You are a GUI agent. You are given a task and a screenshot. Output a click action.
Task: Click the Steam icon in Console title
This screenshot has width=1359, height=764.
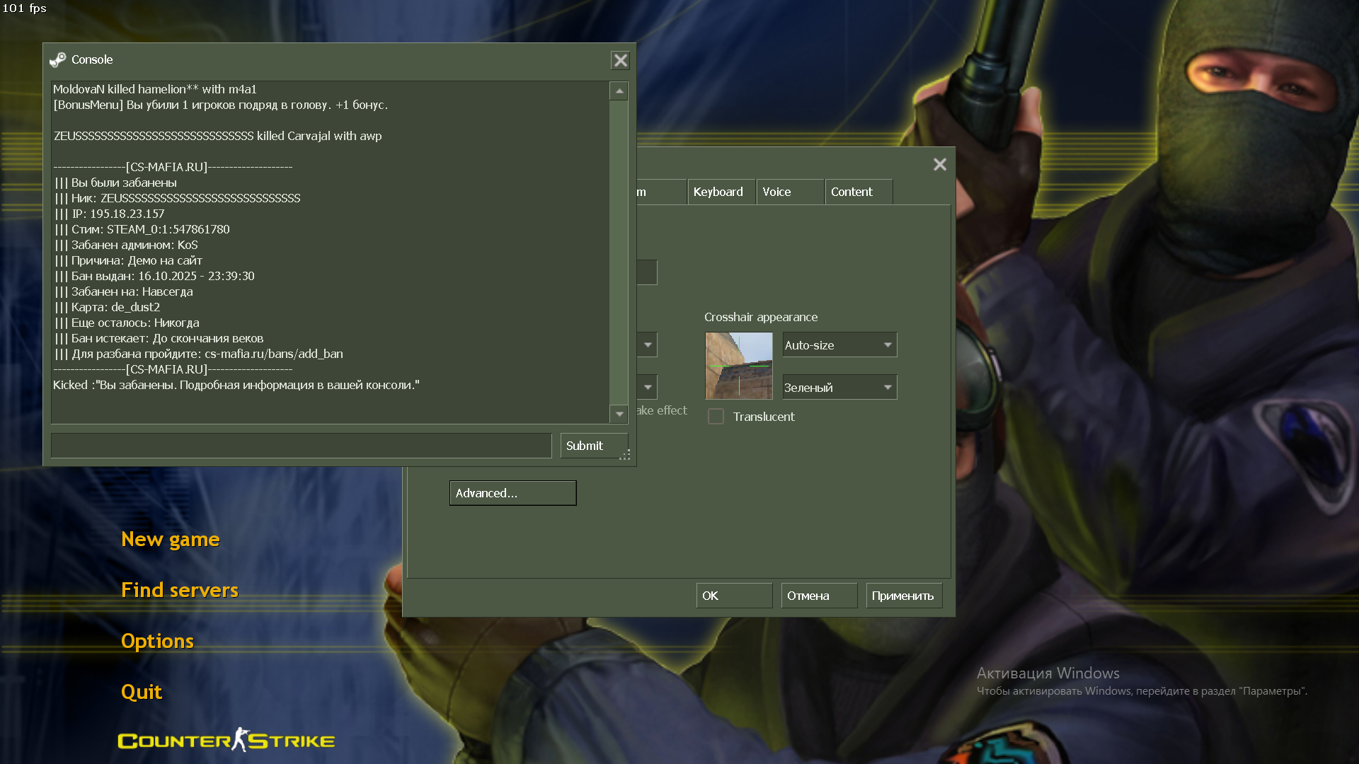point(58,60)
